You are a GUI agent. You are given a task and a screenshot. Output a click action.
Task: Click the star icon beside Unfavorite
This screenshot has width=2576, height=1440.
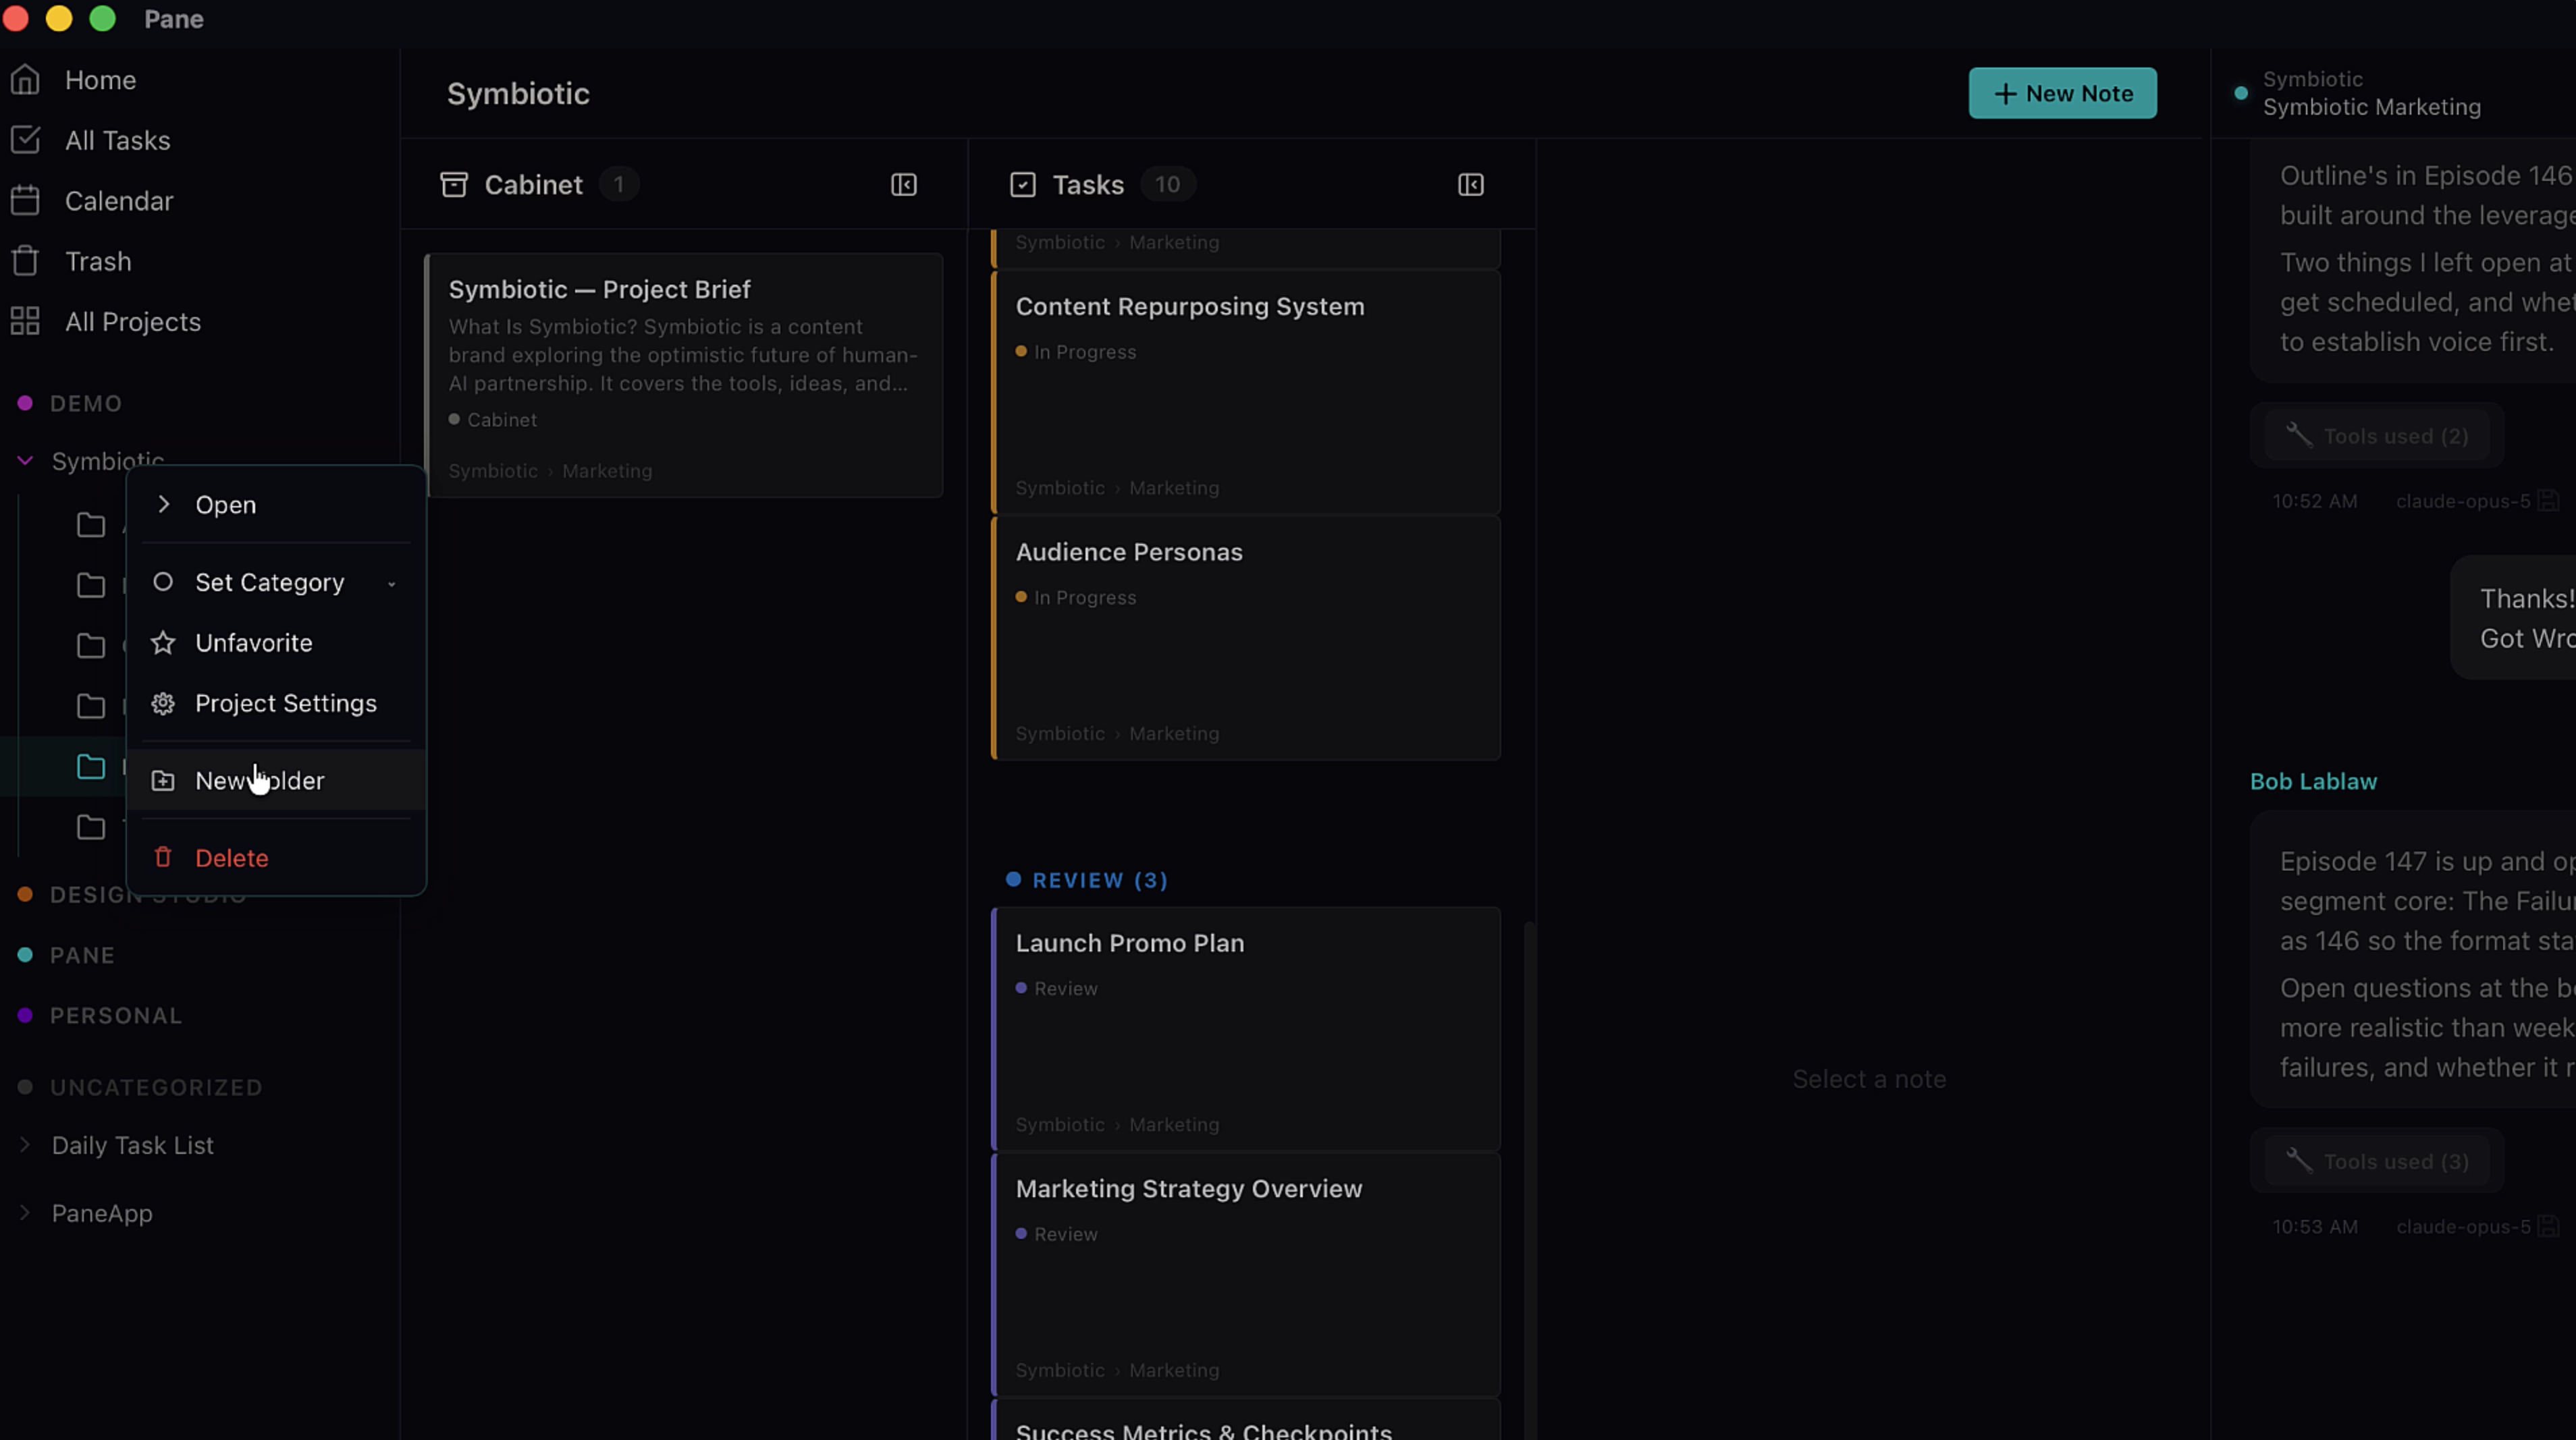[163, 642]
